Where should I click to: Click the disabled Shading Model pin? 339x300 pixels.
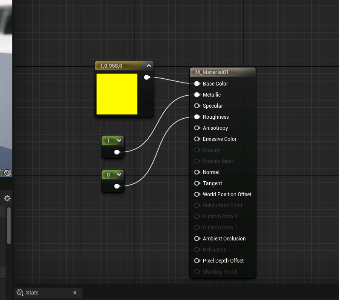click(x=197, y=271)
